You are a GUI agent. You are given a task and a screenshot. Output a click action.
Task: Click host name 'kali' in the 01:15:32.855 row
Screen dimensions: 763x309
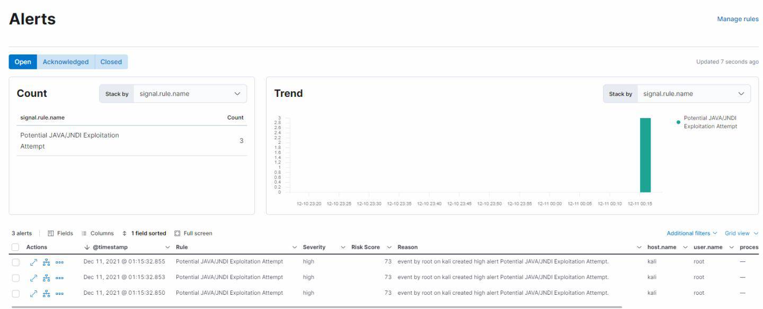(652, 262)
